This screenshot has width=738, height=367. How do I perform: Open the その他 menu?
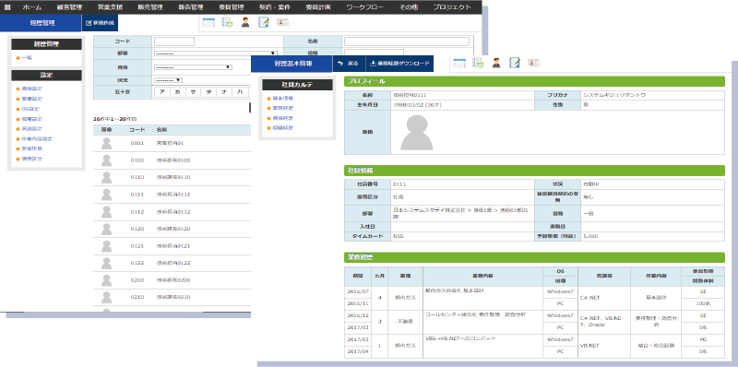409,7
